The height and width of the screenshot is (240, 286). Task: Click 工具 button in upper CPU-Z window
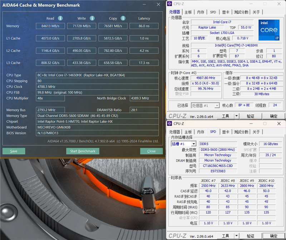click(x=226, y=116)
